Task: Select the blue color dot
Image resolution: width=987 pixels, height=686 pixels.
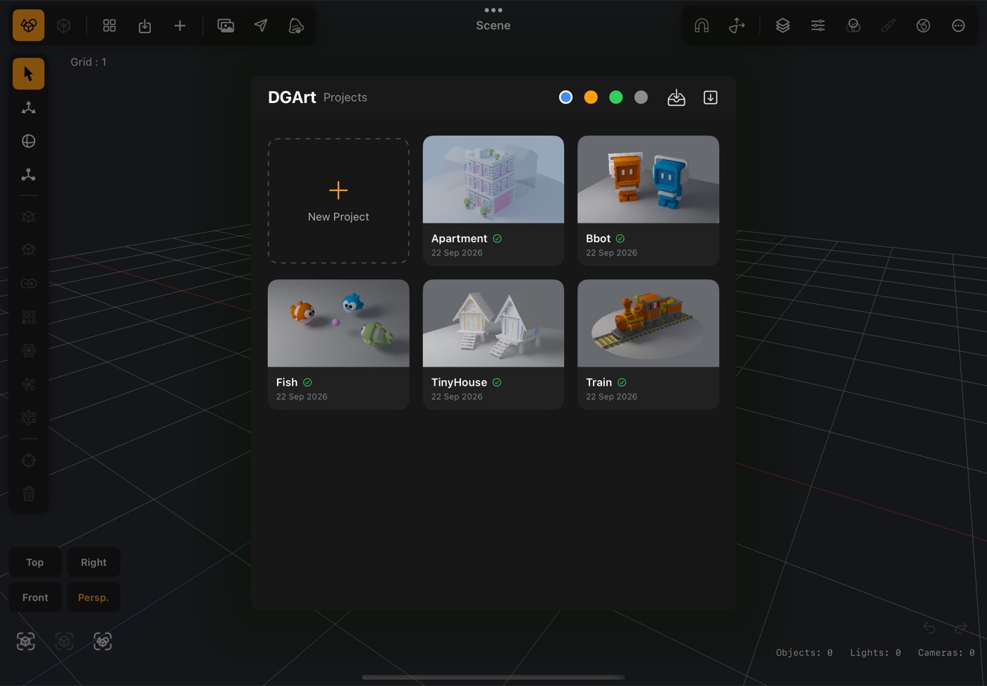Action: pos(565,97)
